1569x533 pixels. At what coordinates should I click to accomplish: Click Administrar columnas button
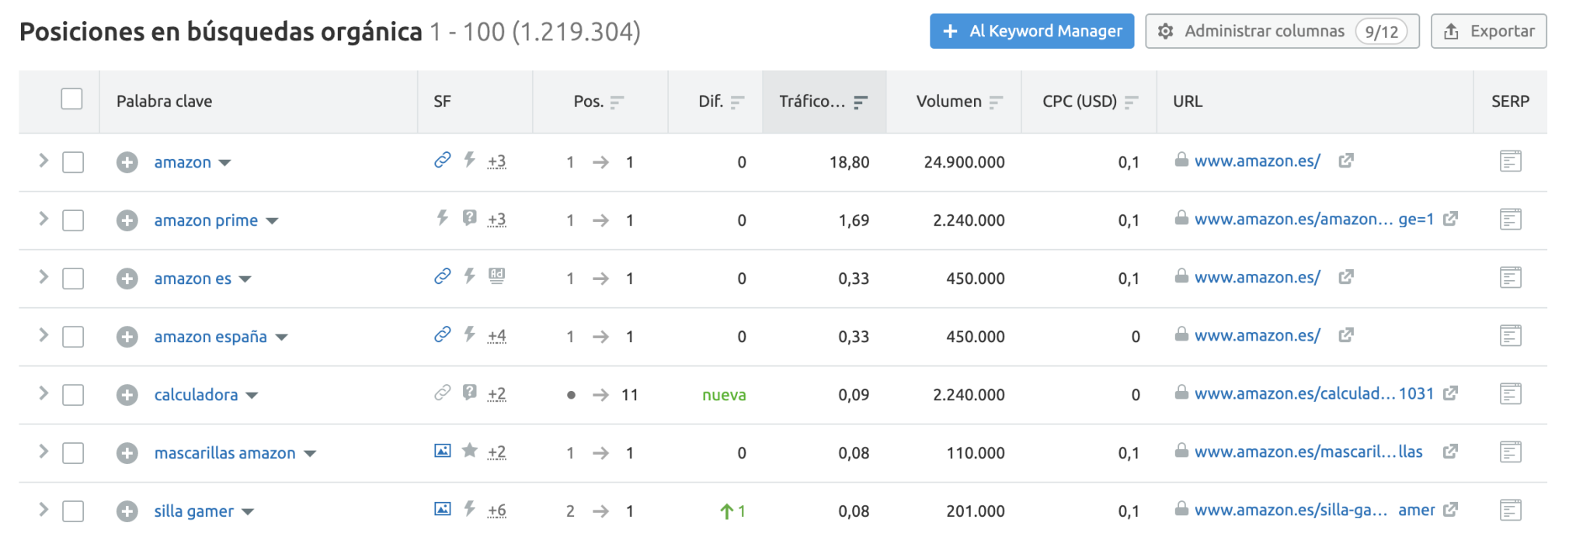point(1281,31)
